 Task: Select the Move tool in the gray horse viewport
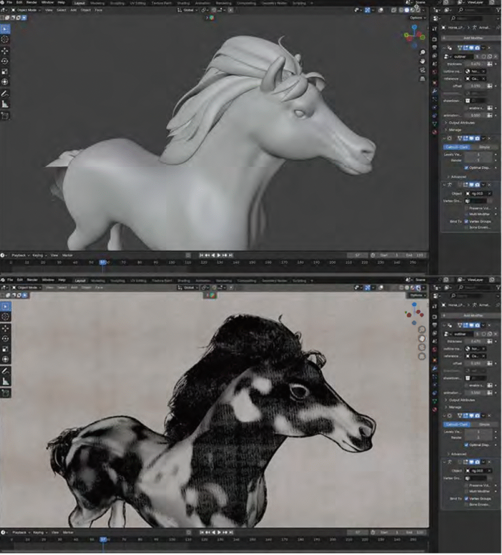[5, 50]
